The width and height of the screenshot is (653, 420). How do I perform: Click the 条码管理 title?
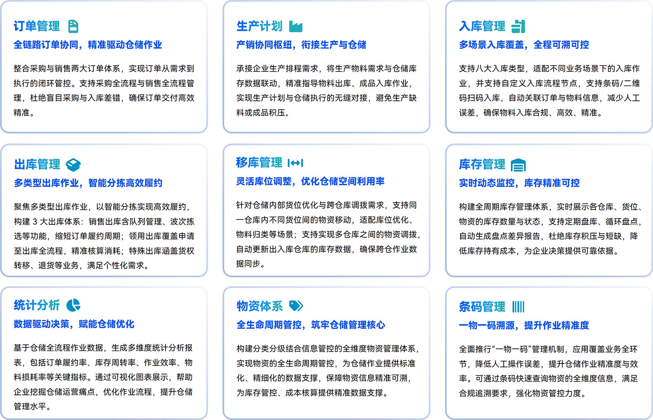coord(483,307)
